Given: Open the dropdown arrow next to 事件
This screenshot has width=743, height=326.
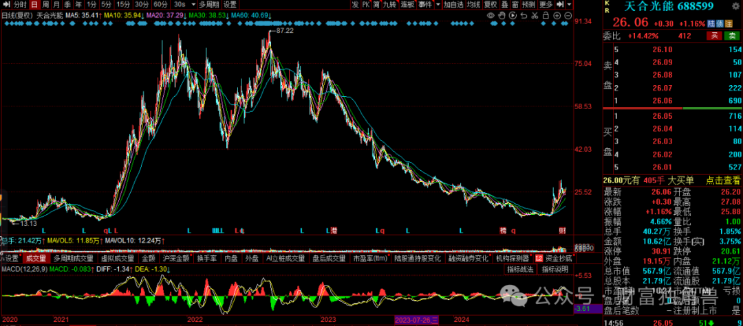Looking at the screenshot, I should tap(438, 4).
